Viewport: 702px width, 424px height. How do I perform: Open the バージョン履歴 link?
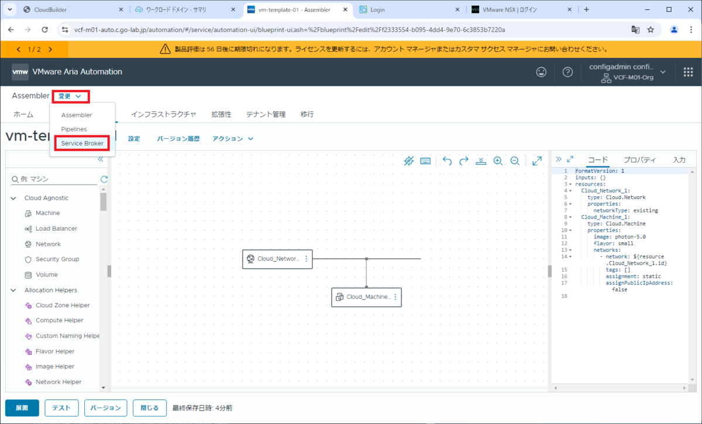(178, 138)
